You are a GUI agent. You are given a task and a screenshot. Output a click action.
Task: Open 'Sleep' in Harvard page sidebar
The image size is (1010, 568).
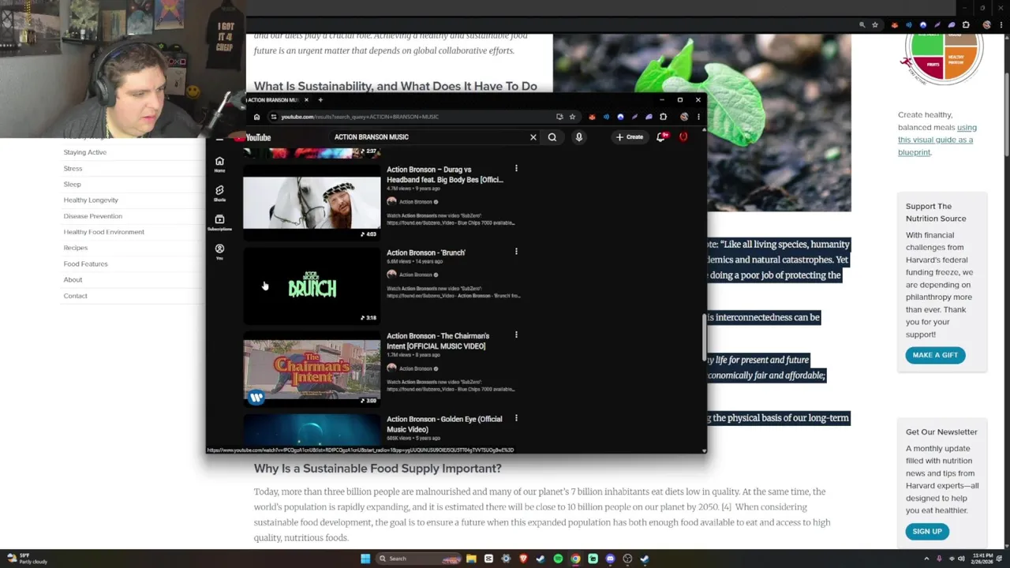click(72, 184)
